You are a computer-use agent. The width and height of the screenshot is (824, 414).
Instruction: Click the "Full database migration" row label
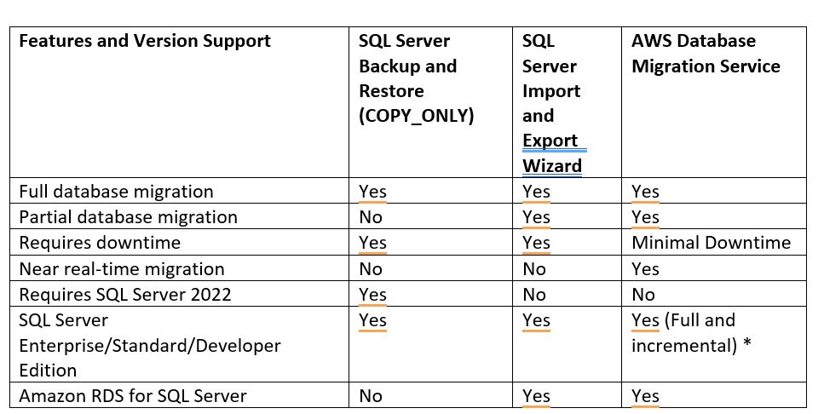pos(116,191)
